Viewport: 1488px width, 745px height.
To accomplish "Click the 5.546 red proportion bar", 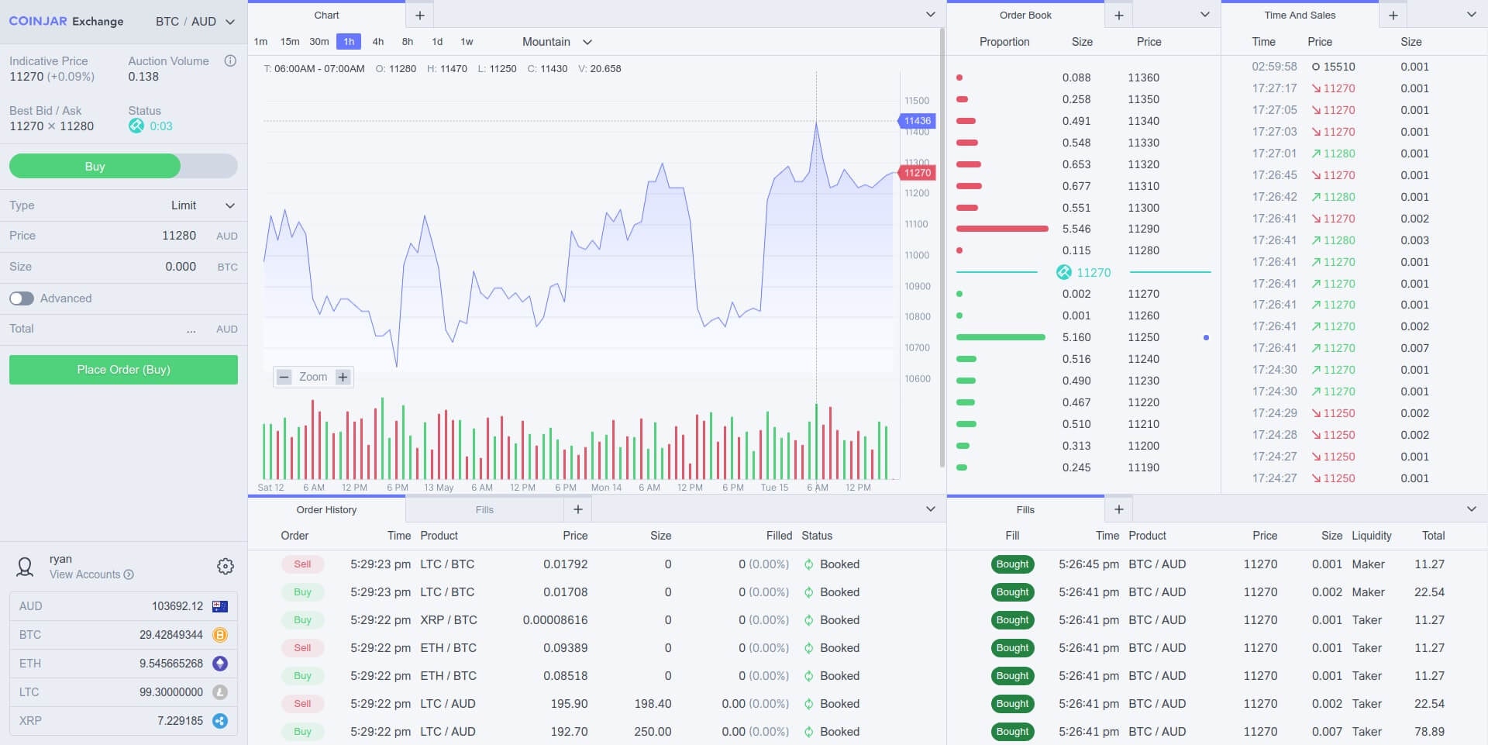I will [x=1002, y=229].
